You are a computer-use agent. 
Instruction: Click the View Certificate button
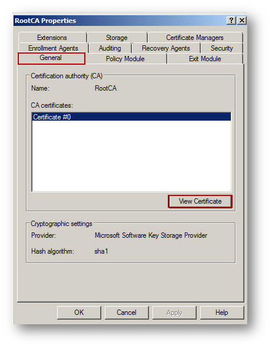point(200,201)
